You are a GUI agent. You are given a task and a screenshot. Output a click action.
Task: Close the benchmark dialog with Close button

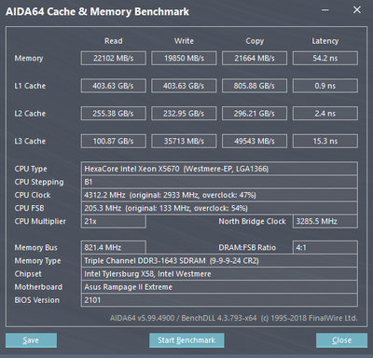tap(341, 340)
